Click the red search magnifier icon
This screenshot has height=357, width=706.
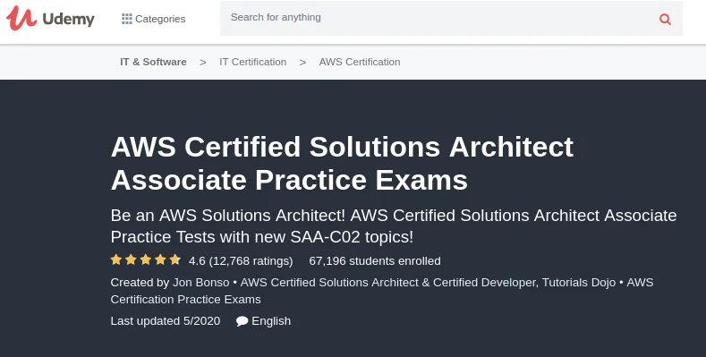click(x=665, y=19)
